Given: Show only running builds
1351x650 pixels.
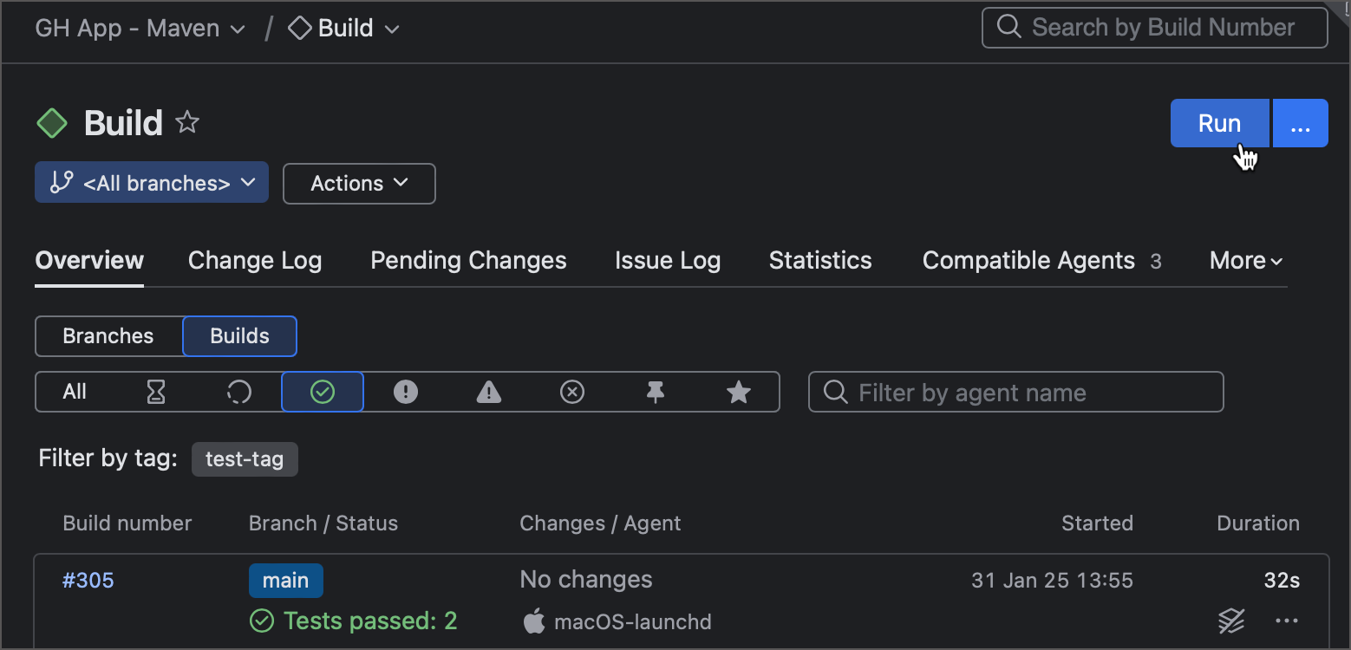Looking at the screenshot, I should pos(238,392).
